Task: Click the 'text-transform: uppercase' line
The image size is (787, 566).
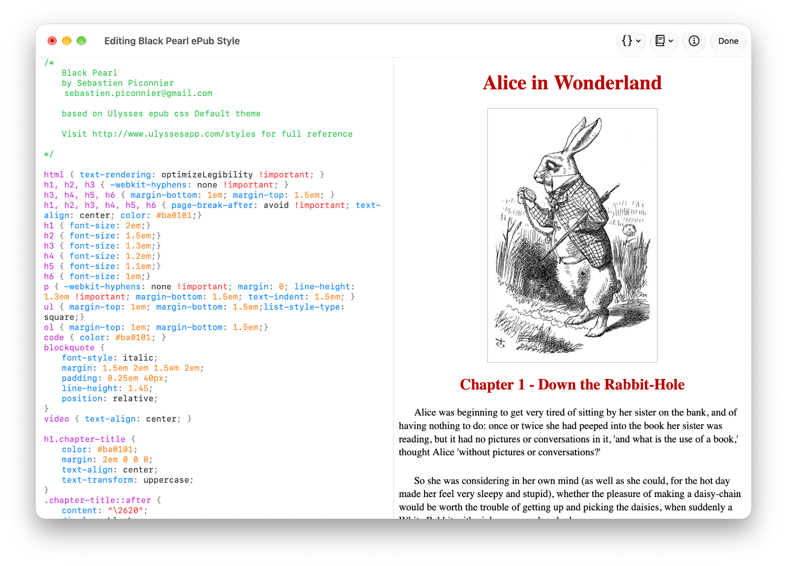Action: point(128,480)
